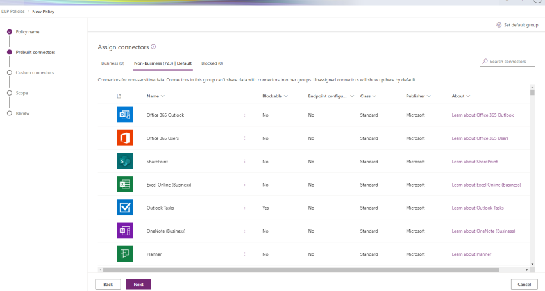Click the search magnifier icon
Image resolution: width=545 pixels, height=291 pixels.
click(485, 61)
